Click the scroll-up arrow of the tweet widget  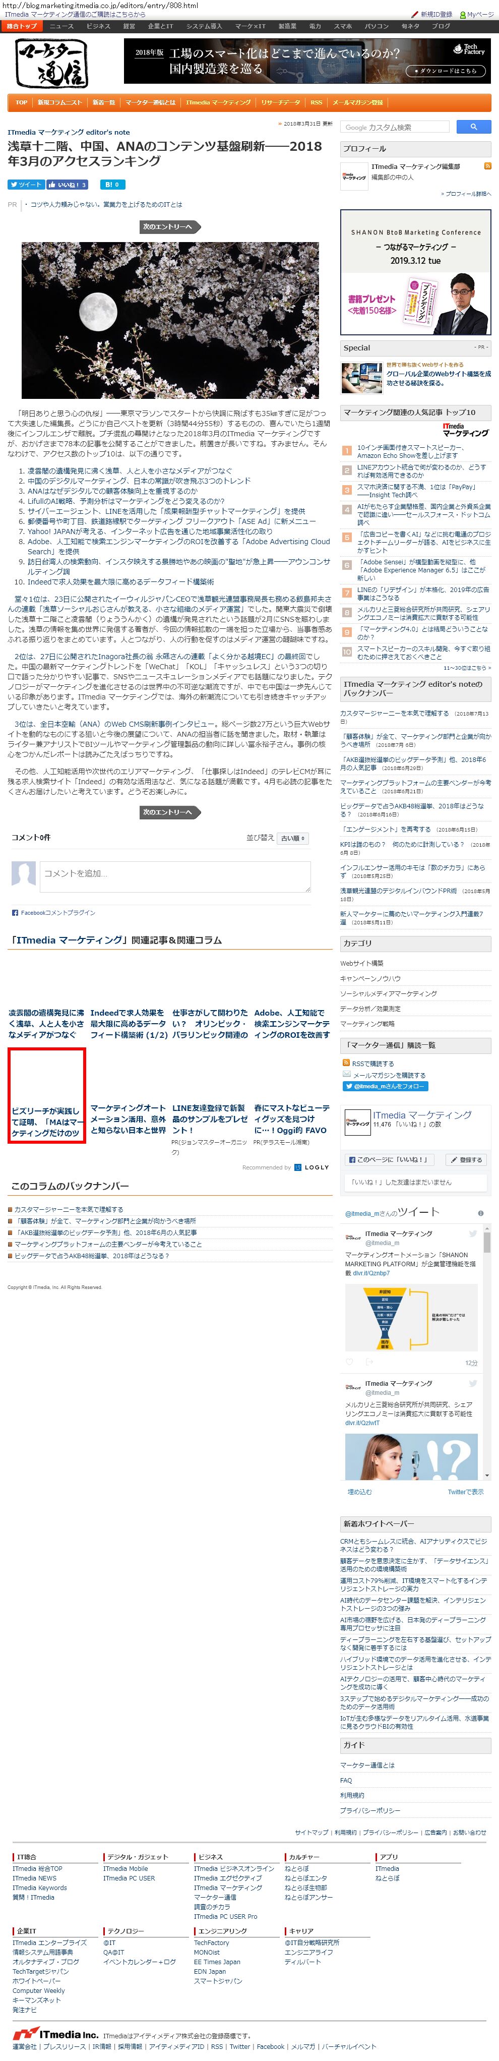pyautogui.click(x=486, y=1227)
